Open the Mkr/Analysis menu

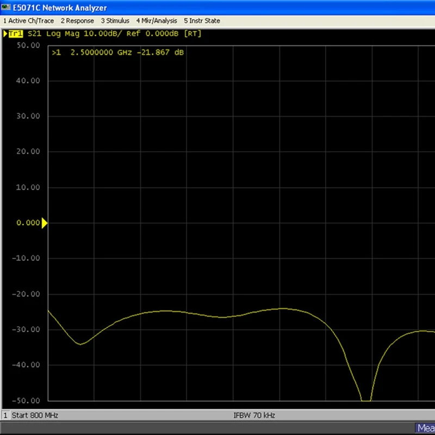pos(157,21)
